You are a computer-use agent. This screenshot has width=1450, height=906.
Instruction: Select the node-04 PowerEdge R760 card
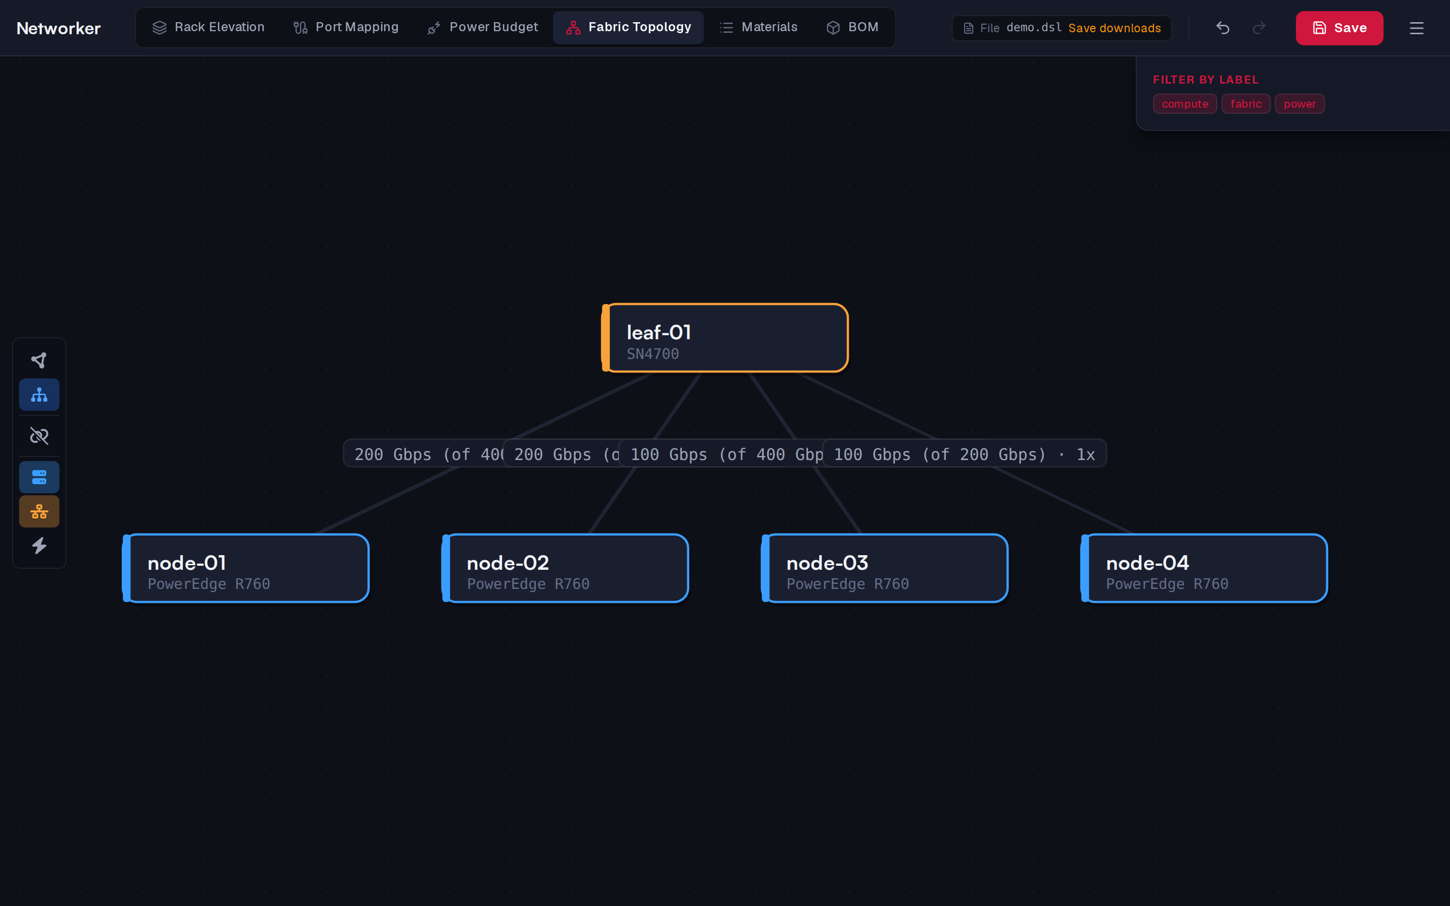coord(1204,568)
